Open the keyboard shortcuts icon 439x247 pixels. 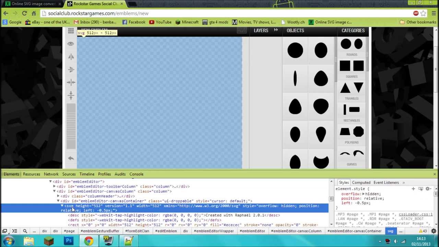(241, 31)
